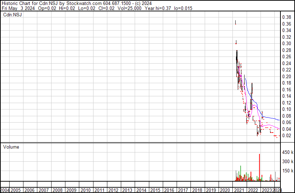The height and width of the screenshot is (193, 295).
Task: Select the 0.02 price axis label
Action: coord(286,136)
